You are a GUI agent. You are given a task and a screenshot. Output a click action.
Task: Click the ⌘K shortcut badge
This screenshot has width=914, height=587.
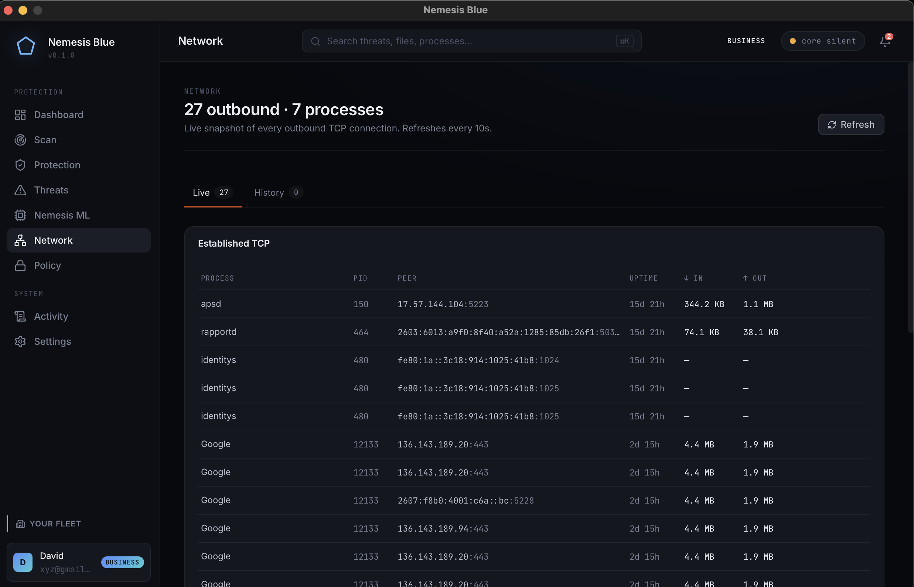(624, 41)
